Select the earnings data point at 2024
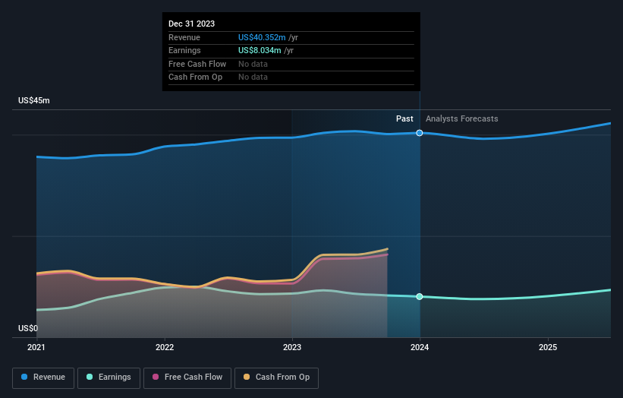Image resolution: width=623 pixels, height=398 pixels. (x=420, y=297)
